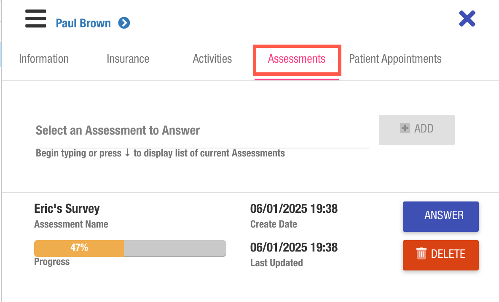Click the plus icon on ADD

coord(405,129)
